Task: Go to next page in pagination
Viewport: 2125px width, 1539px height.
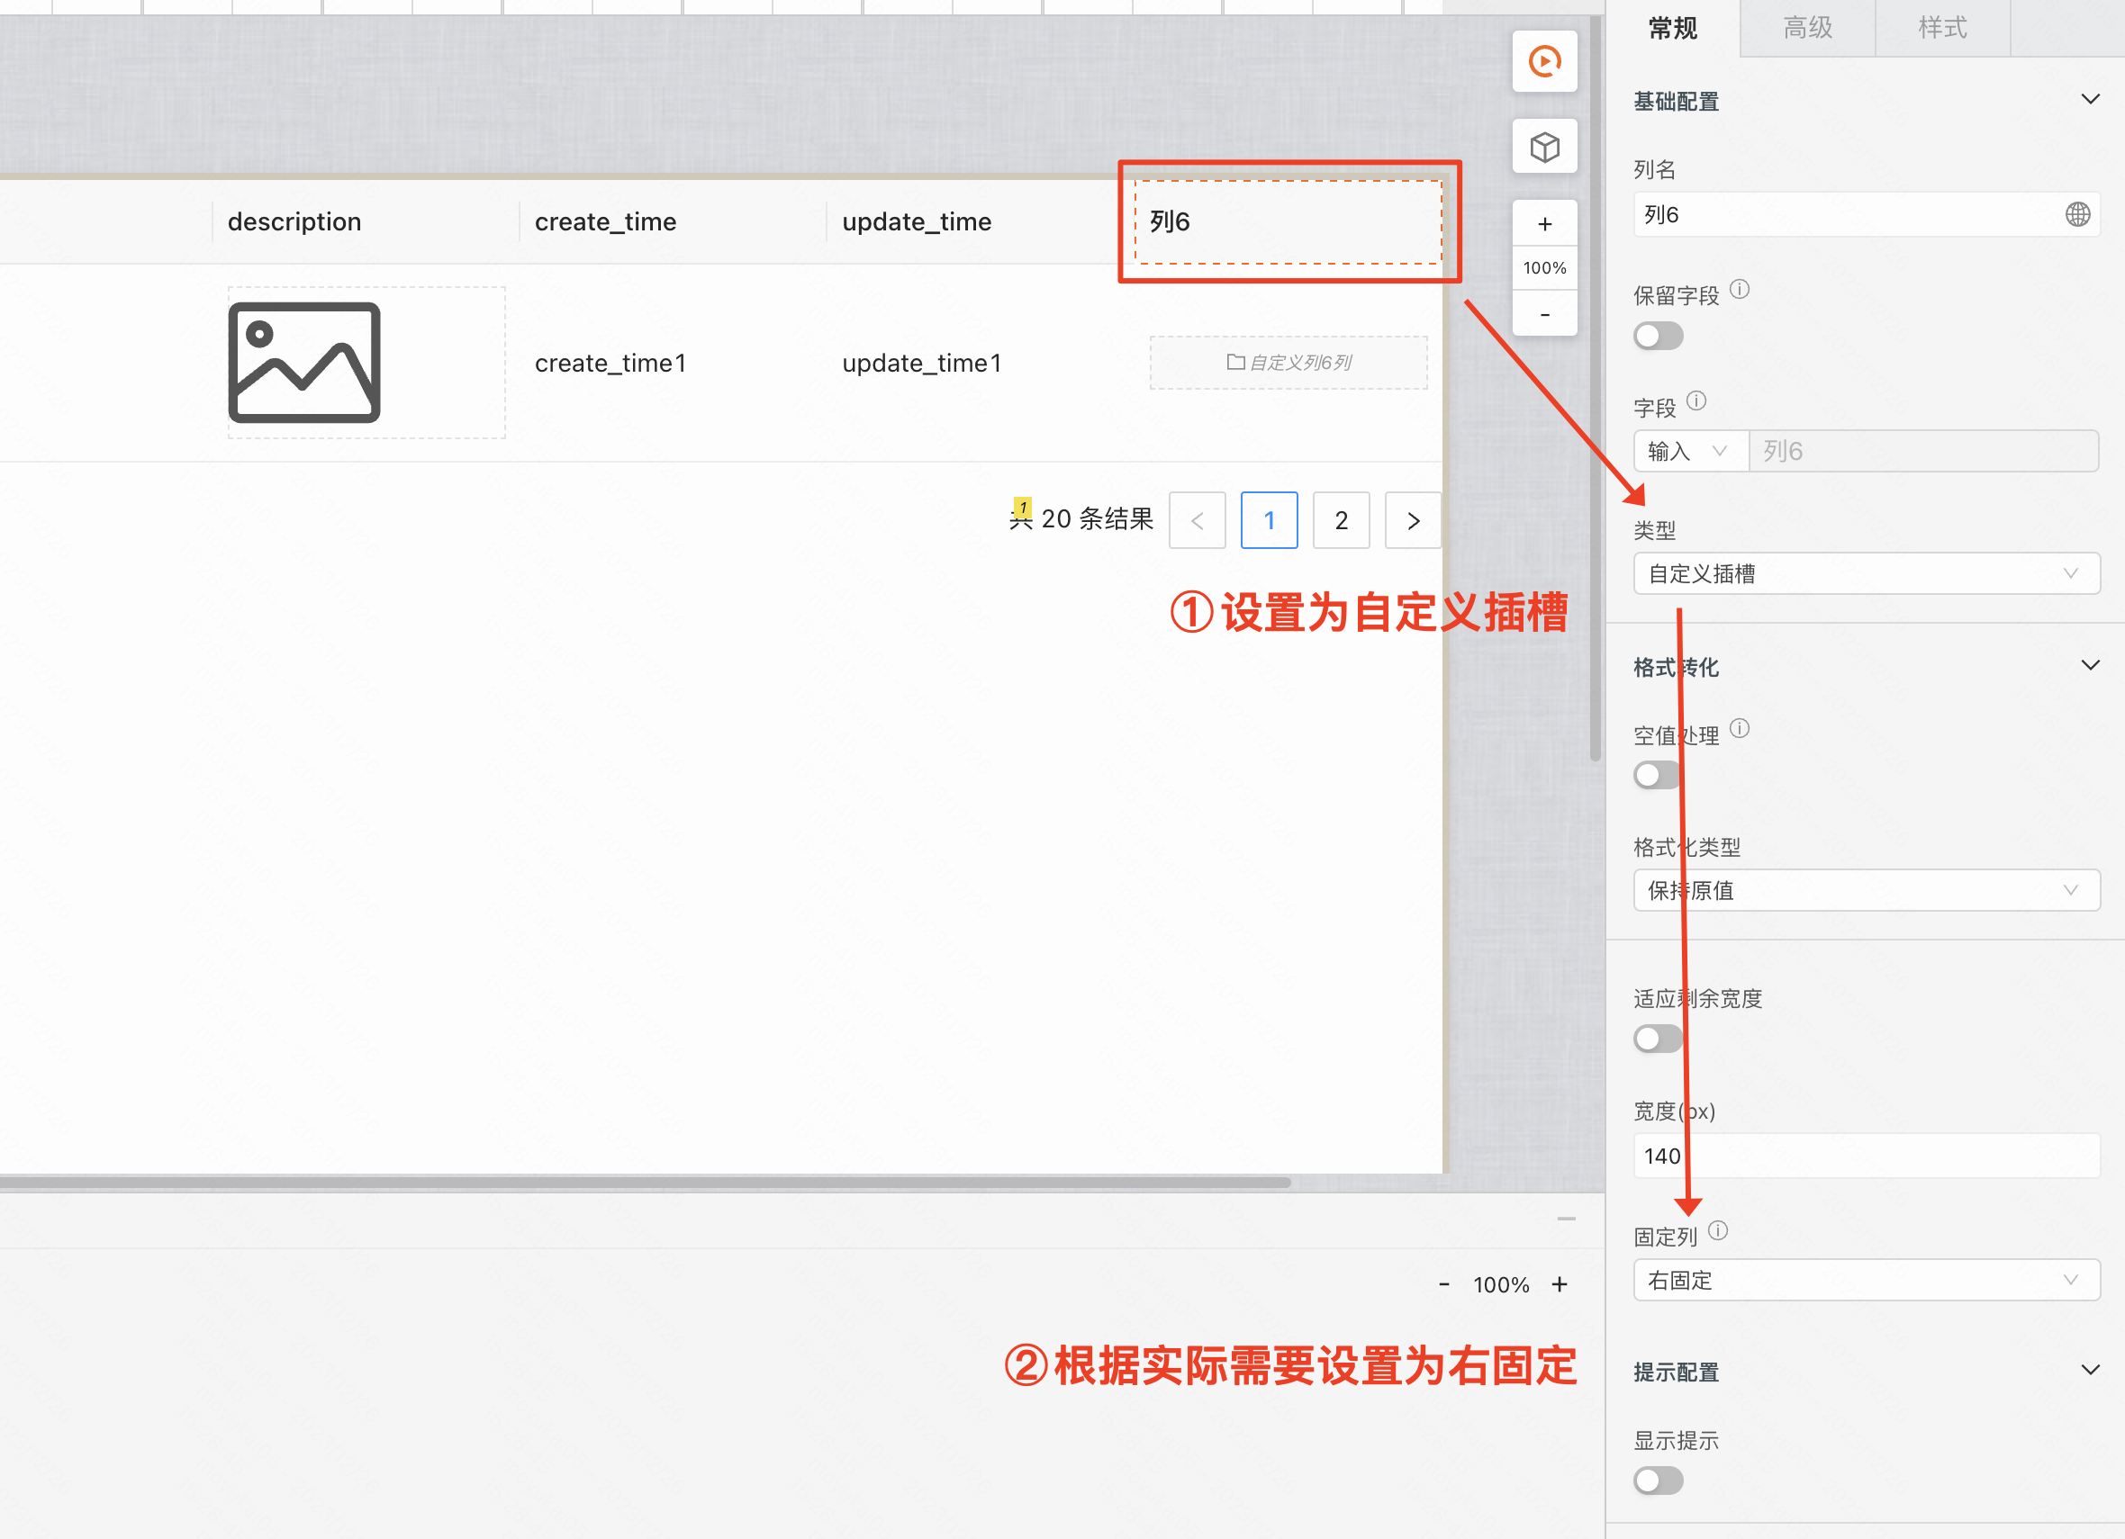Action: pyautogui.click(x=1413, y=520)
